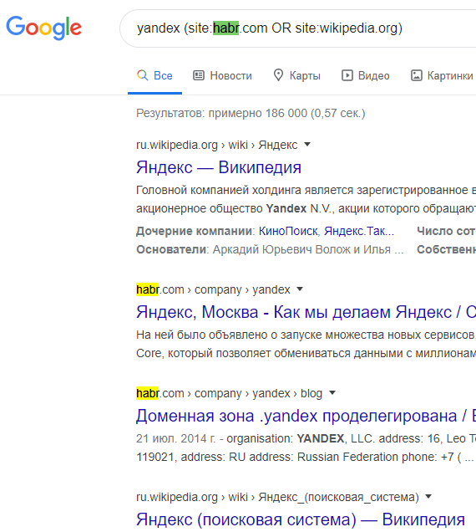This screenshot has height=532, width=476.
Task: Click the picture icon beside Картинки
Action: point(417,75)
